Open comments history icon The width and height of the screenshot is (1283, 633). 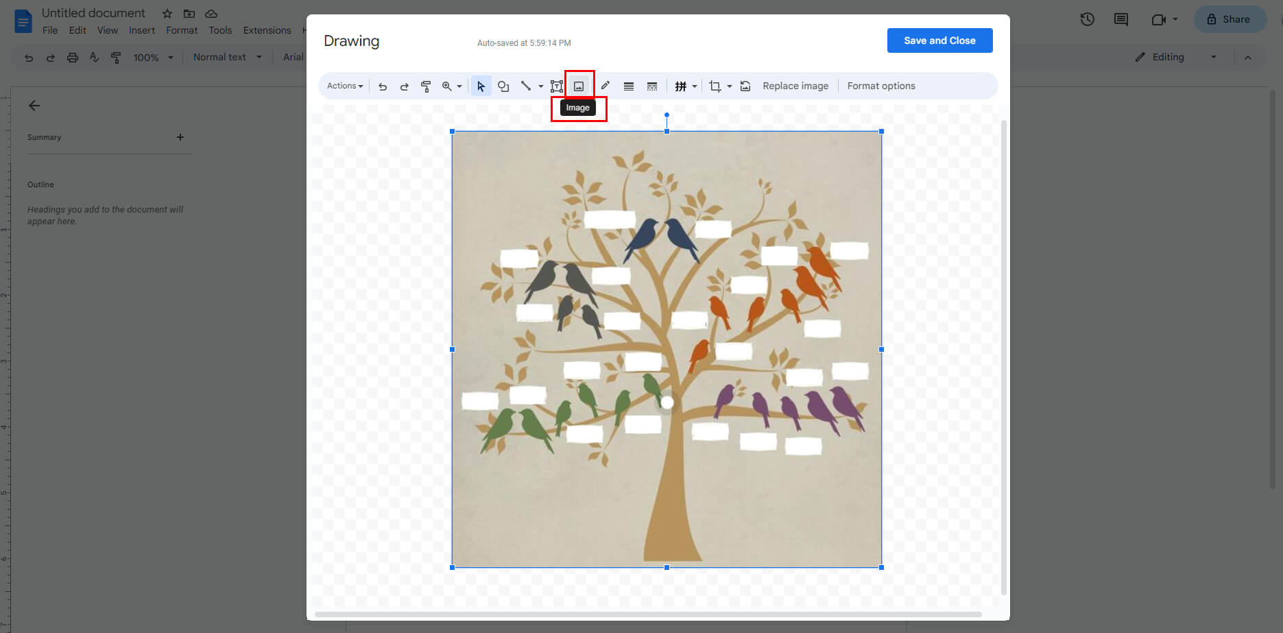pos(1121,19)
